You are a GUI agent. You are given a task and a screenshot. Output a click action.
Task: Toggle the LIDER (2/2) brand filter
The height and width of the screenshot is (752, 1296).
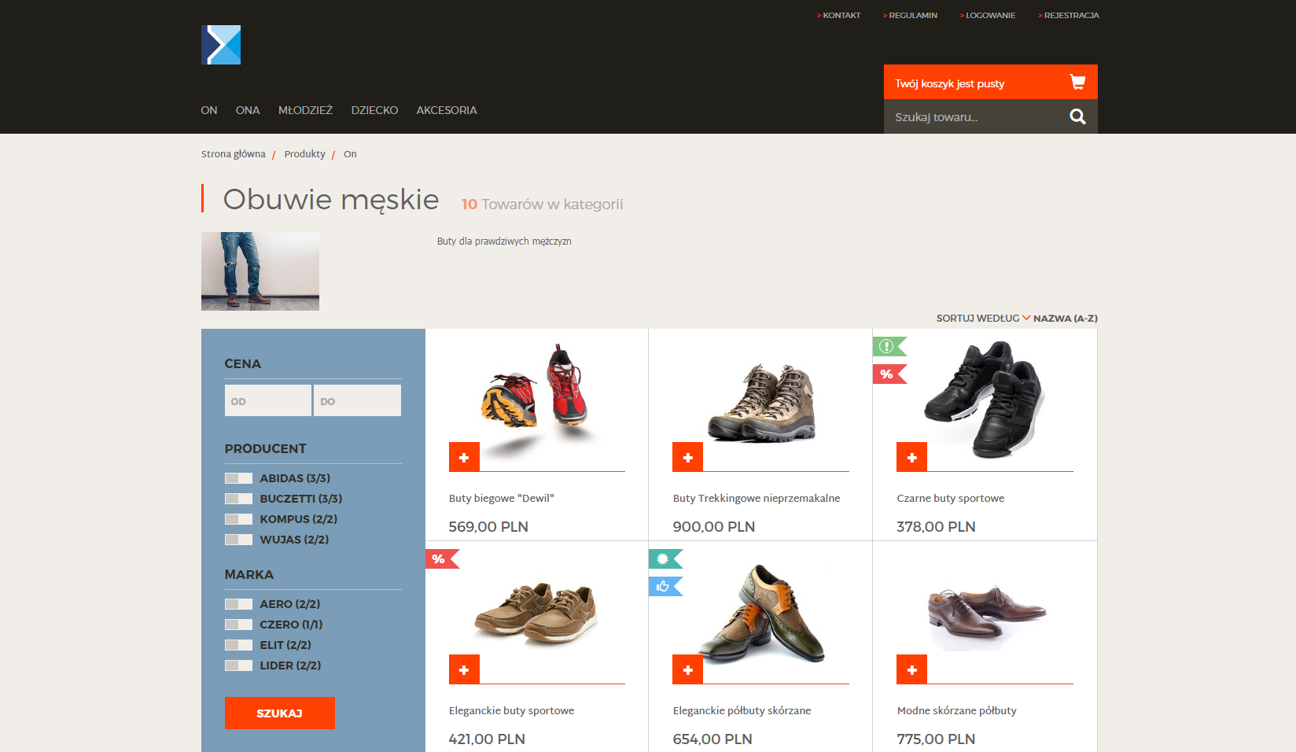(238, 665)
